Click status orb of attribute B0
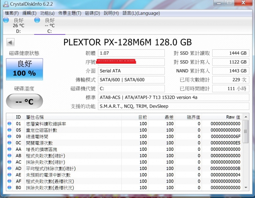This screenshot has width=255, height=198. 10,187
